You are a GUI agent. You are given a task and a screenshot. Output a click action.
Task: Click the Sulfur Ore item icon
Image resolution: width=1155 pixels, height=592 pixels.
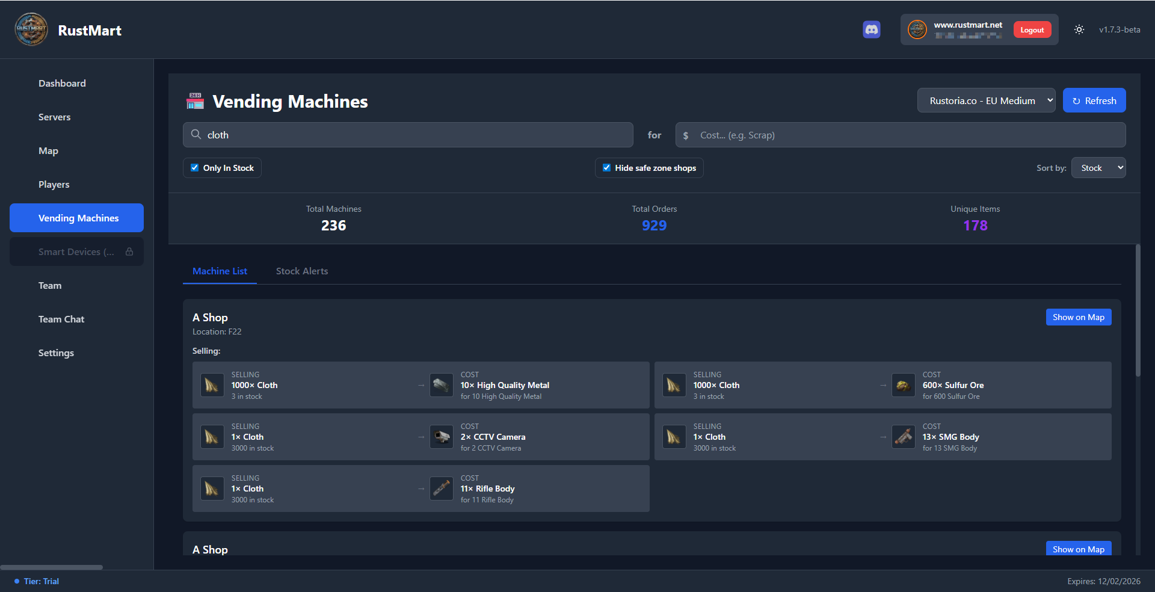tap(903, 385)
